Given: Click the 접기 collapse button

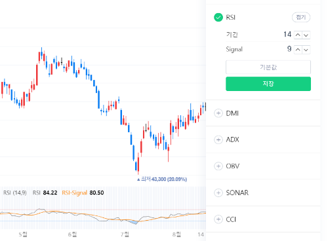Looking at the screenshot, I should tap(301, 17).
